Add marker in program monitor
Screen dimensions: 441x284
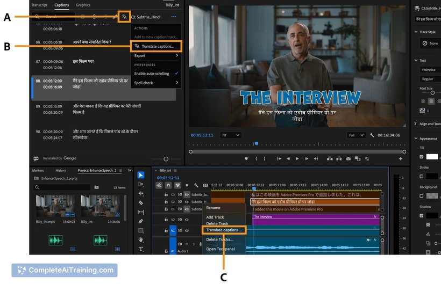coord(246,159)
